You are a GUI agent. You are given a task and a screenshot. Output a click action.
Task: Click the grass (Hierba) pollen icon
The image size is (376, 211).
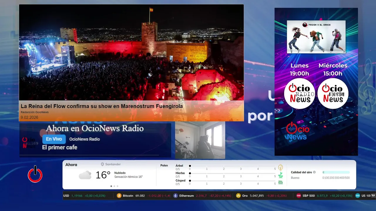point(281,175)
